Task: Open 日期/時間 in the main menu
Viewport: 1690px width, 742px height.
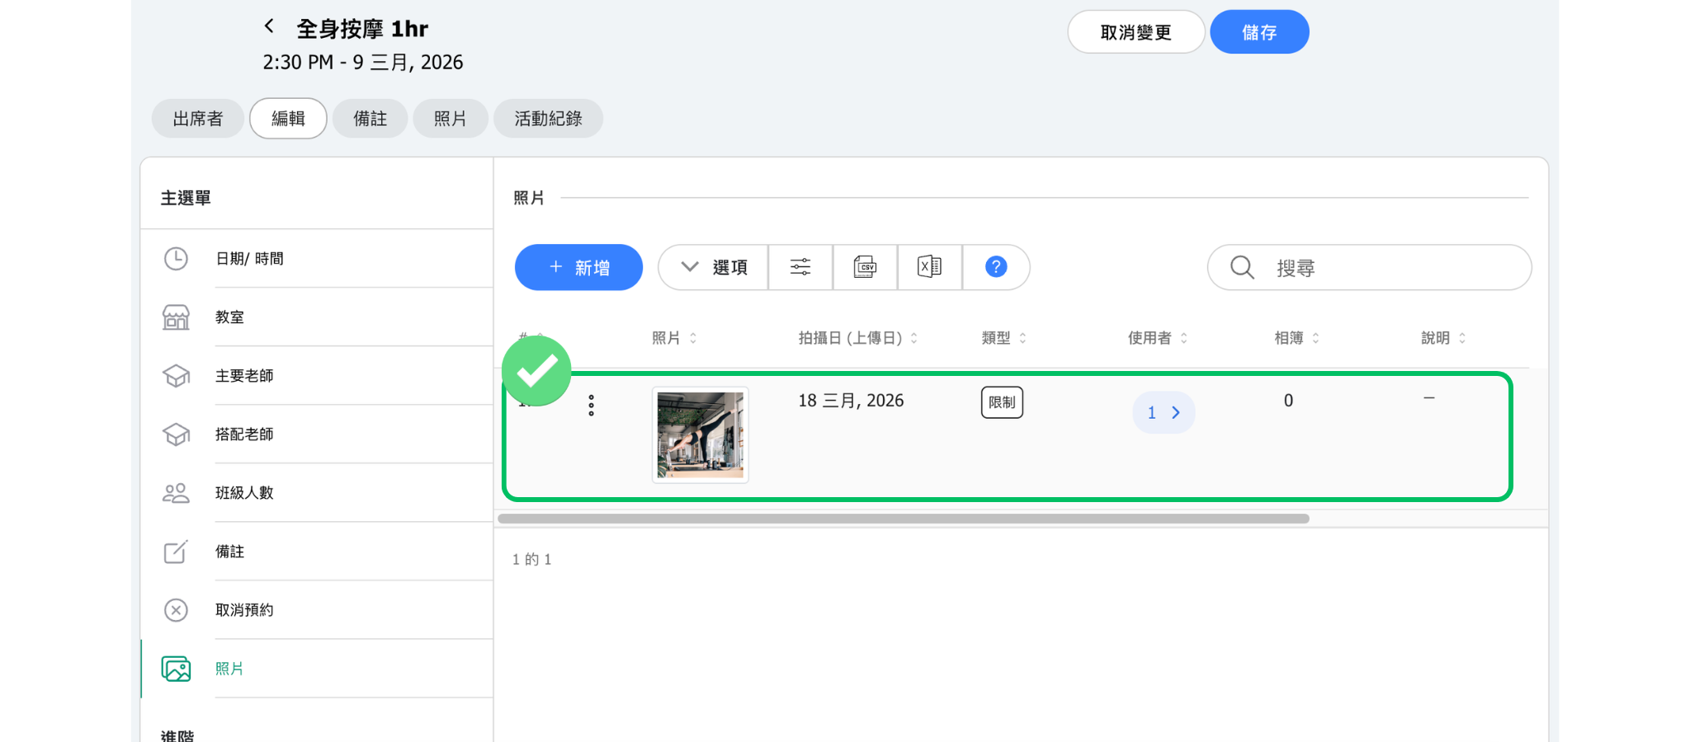Action: (249, 259)
